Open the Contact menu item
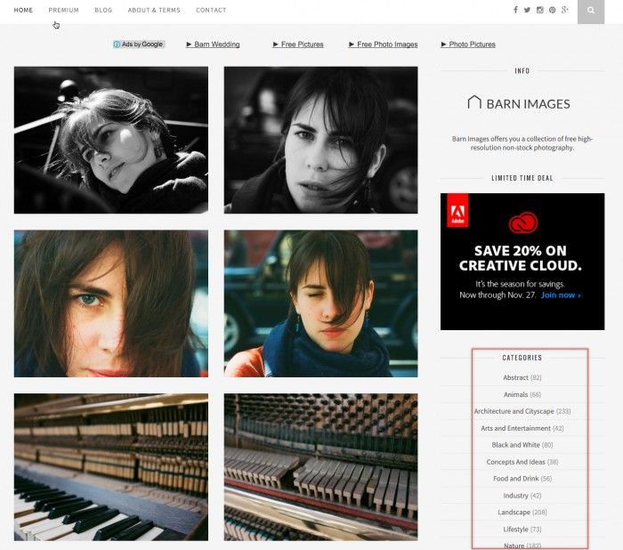Image resolution: width=623 pixels, height=550 pixels. coord(211,10)
